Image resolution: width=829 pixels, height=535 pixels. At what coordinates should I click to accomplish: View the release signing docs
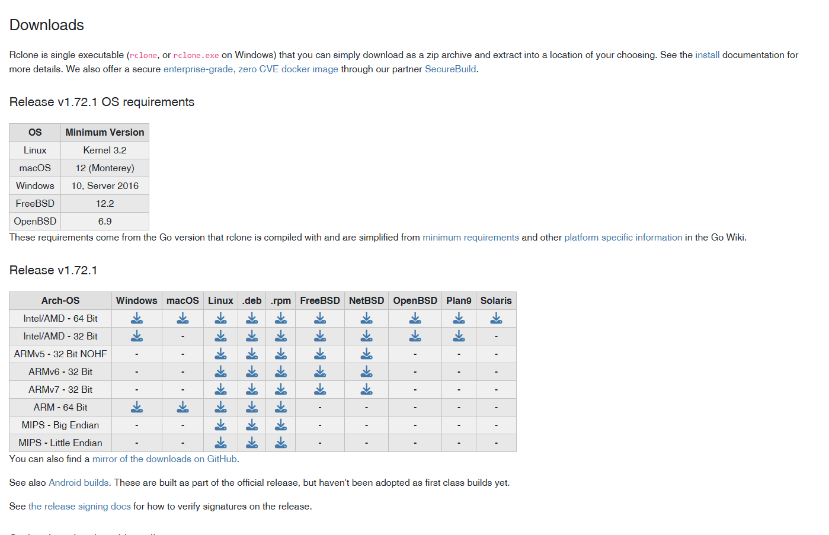pyautogui.click(x=79, y=507)
